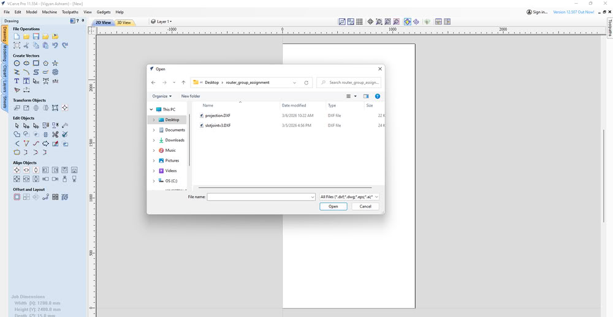
Task: Click the address bar refresh button
Action: (x=306, y=83)
